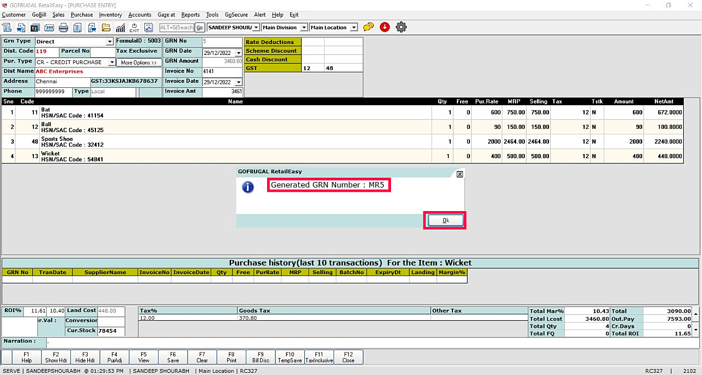The image size is (702, 375).
Task: Click the ALT+G search input field
Action: pyautogui.click(x=176, y=27)
